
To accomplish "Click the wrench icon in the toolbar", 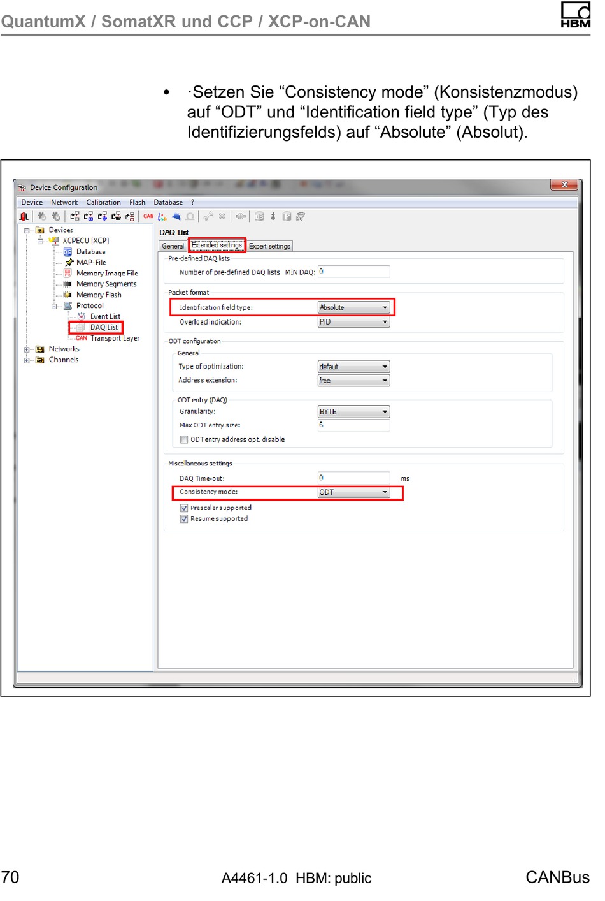I will coord(208,217).
